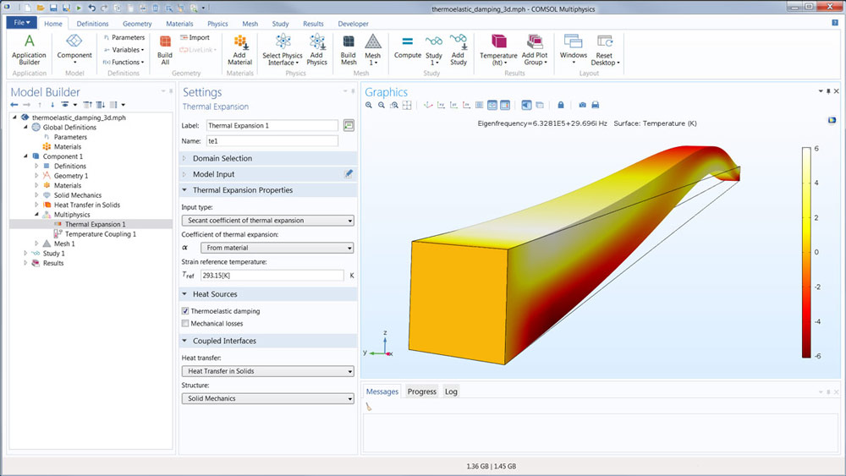Open the Progress tab

[x=421, y=391]
